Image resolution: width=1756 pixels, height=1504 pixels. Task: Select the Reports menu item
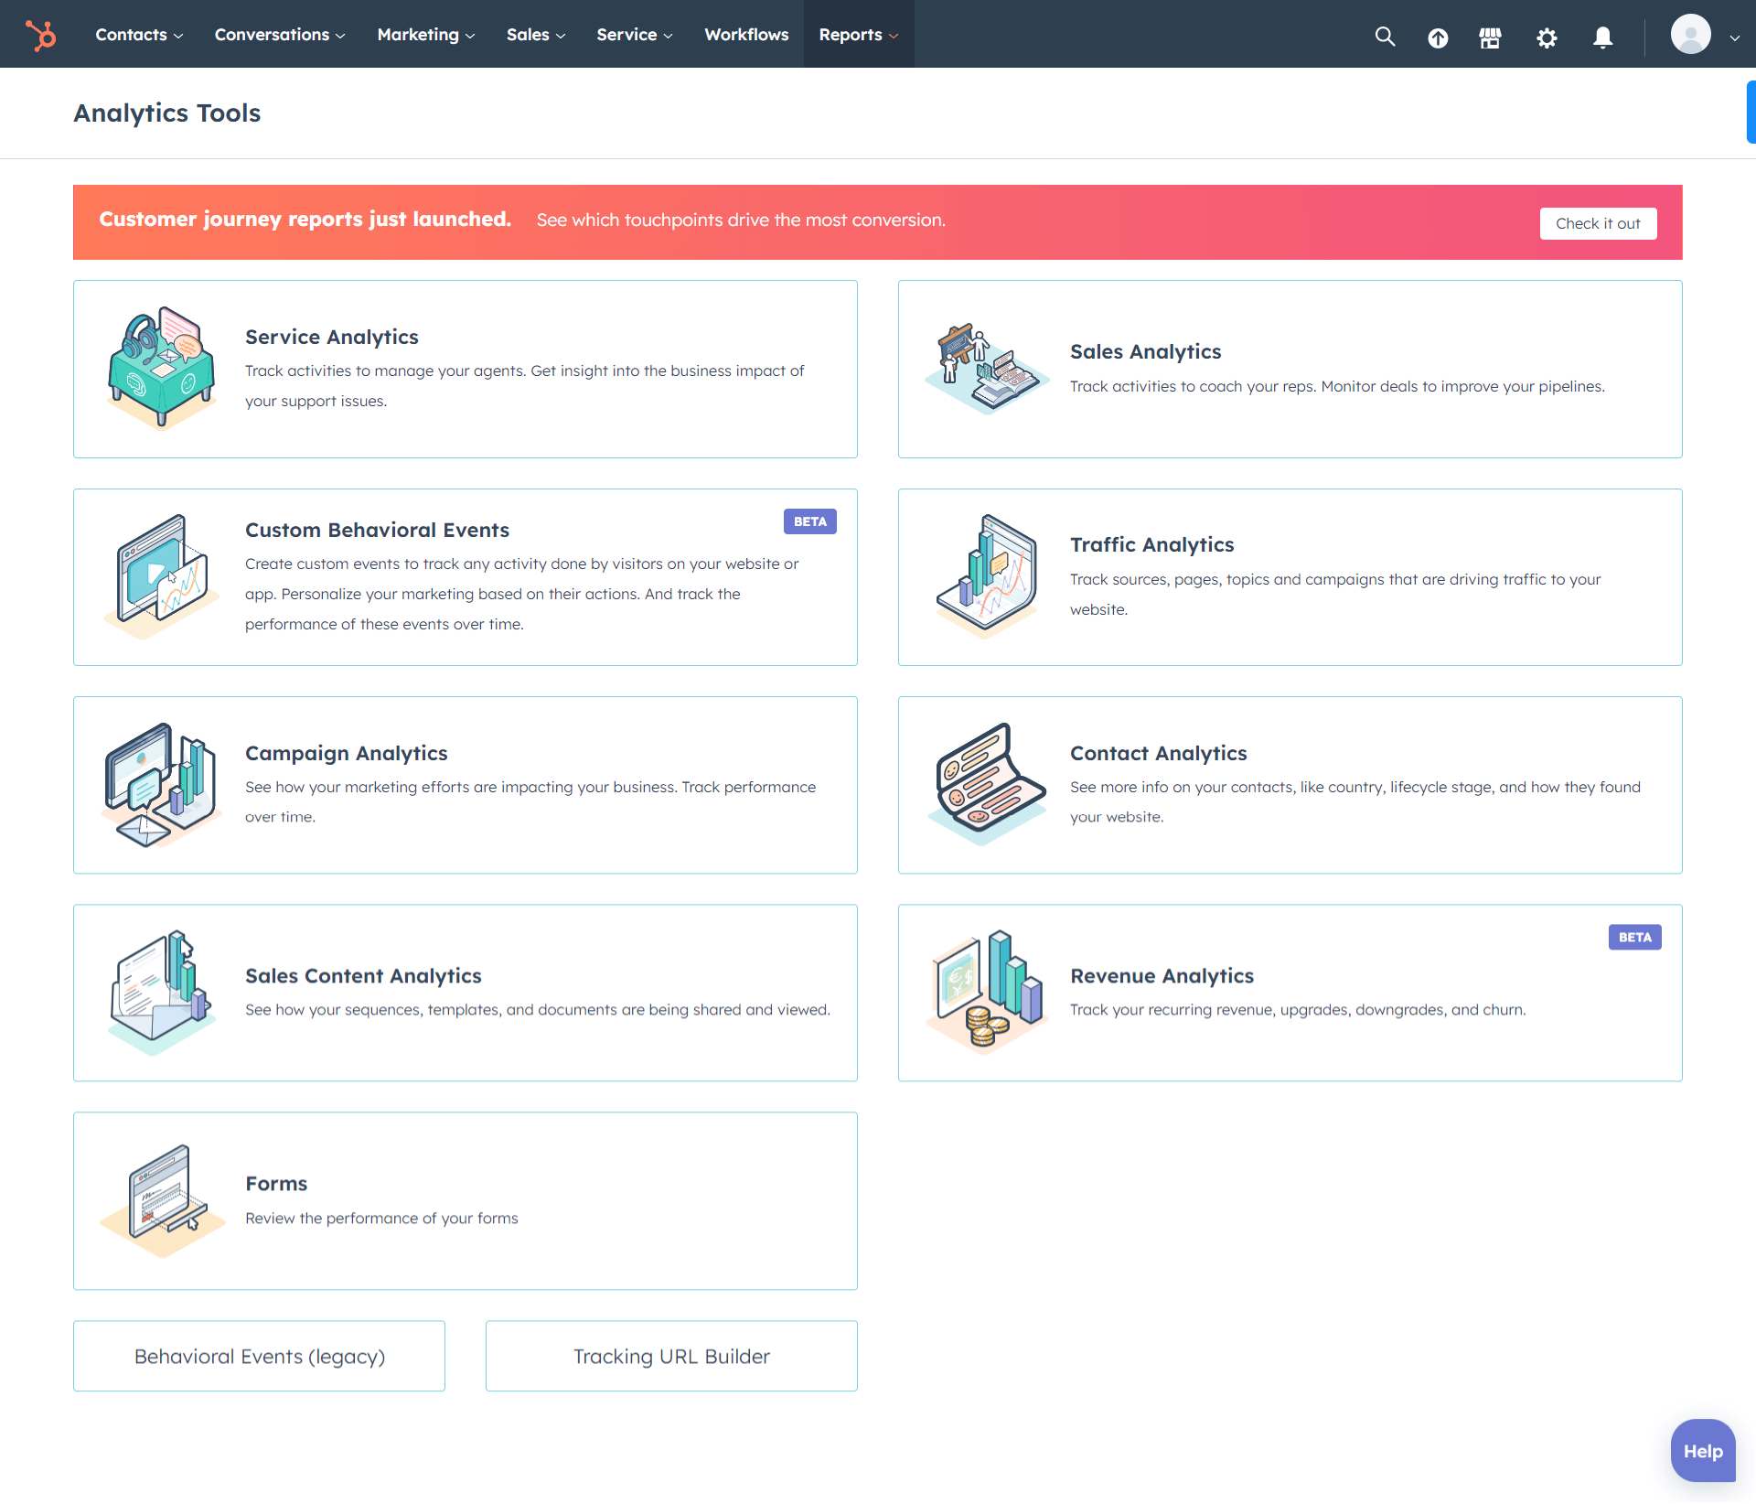[x=857, y=34]
